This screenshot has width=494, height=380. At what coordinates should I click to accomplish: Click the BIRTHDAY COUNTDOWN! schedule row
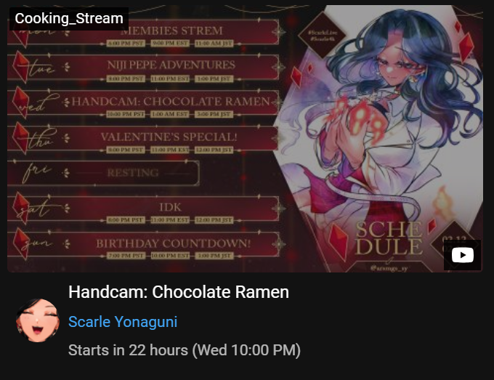tap(143, 246)
